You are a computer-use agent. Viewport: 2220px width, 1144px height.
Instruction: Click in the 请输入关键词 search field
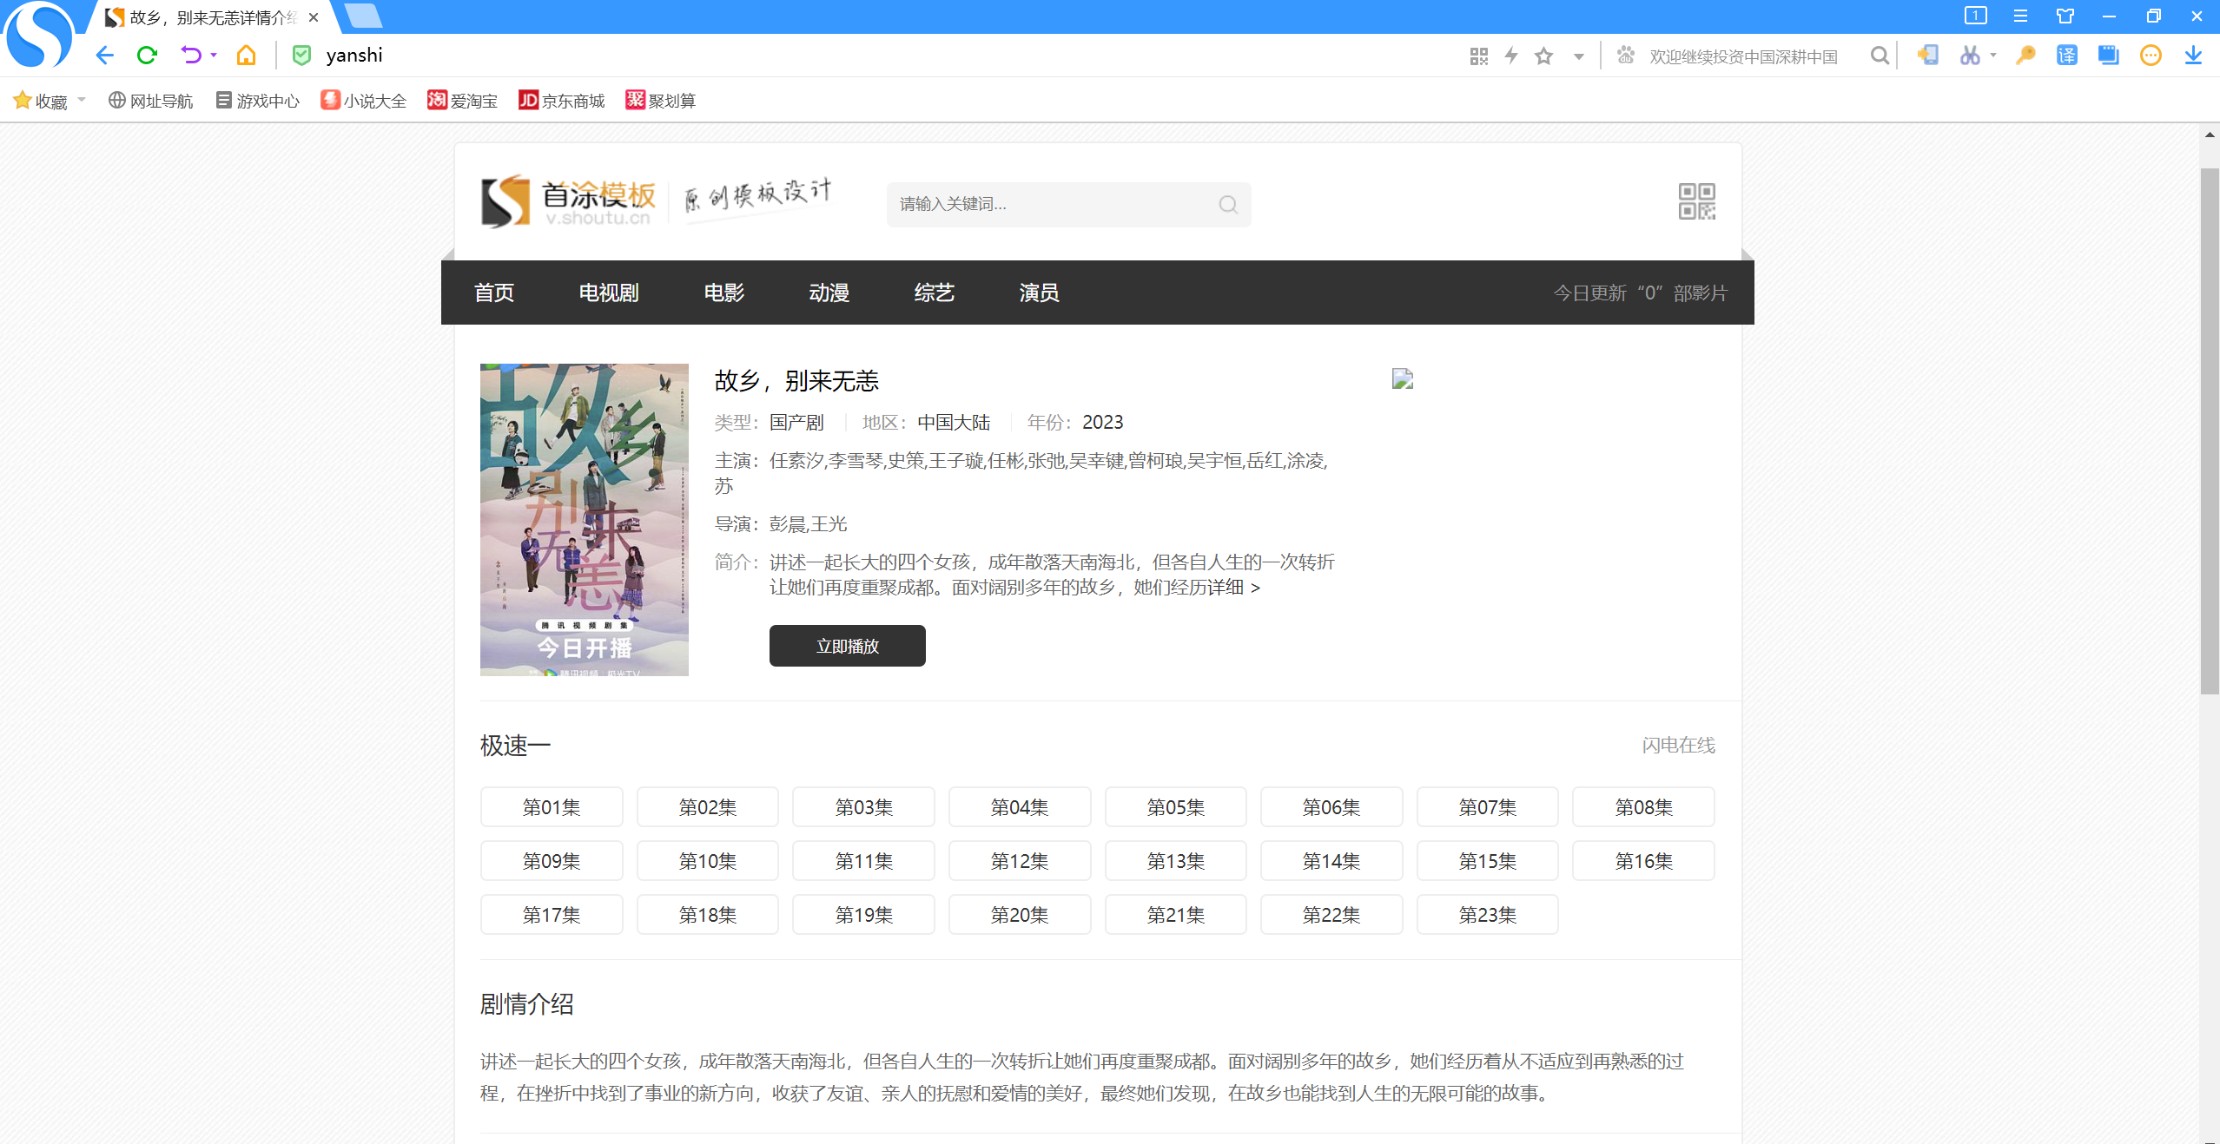click(x=1042, y=205)
